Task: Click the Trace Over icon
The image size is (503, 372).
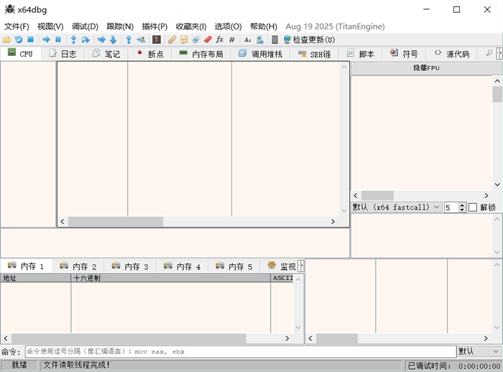Action: tap(114, 39)
